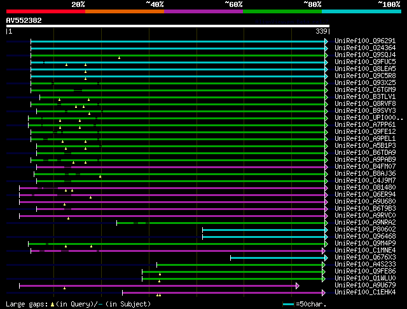Click the UniRef100_Q1WLU0 label
Viewport: 407px width, 309px height.
pyautogui.click(x=365, y=279)
